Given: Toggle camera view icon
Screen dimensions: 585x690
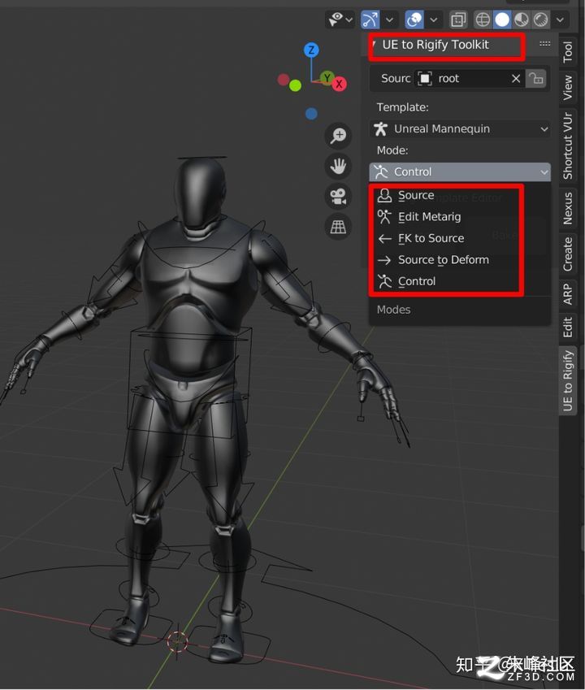Looking at the screenshot, I should click(338, 196).
